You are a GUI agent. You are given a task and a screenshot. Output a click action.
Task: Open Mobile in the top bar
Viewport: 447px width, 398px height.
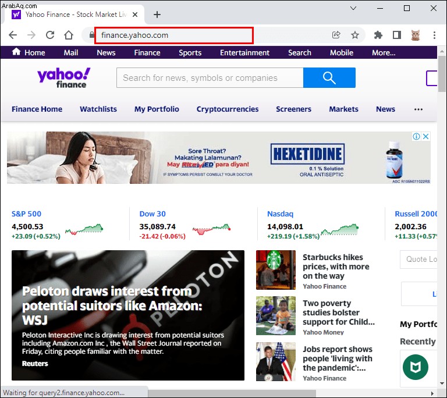click(342, 52)
